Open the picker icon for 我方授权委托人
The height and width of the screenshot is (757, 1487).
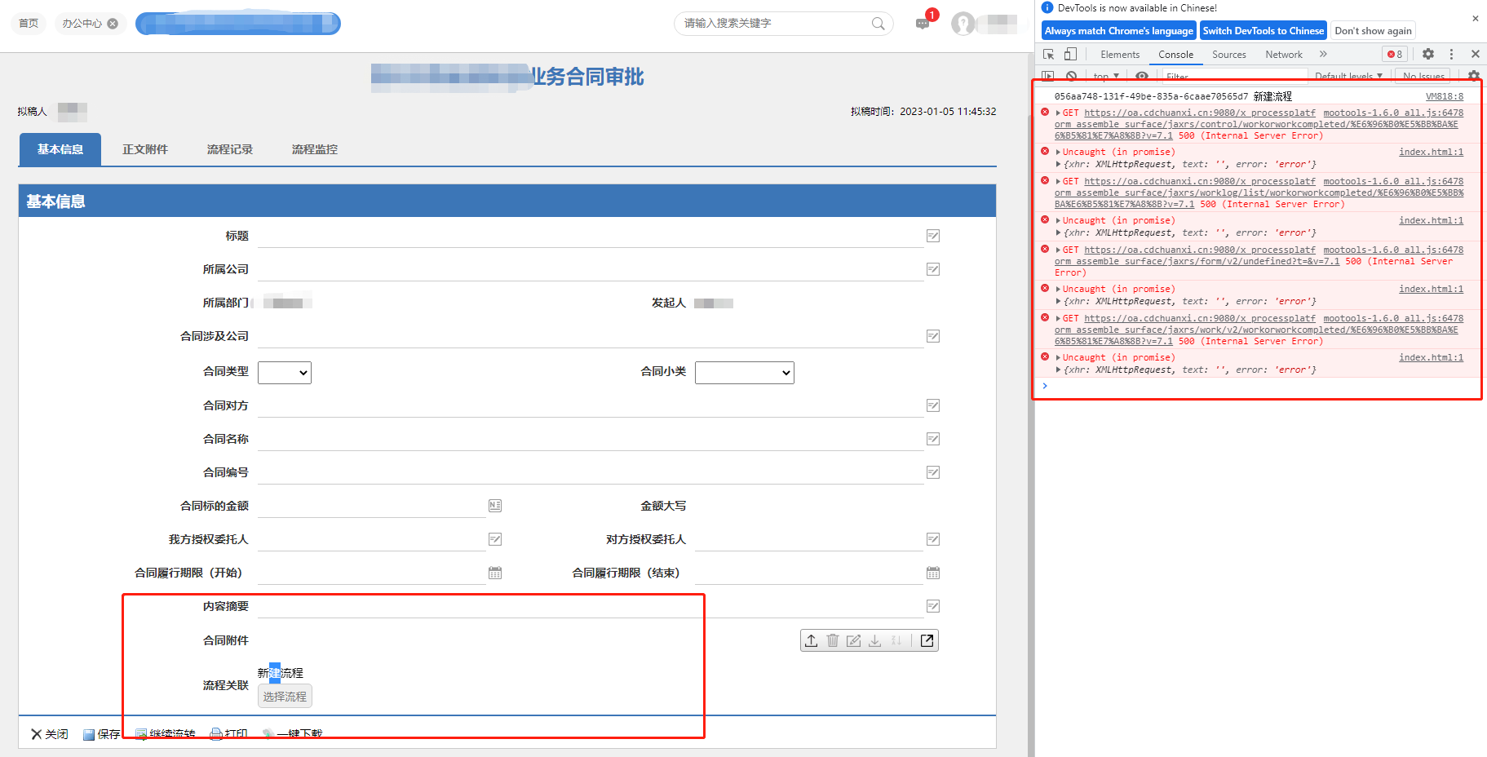(495, 539)
